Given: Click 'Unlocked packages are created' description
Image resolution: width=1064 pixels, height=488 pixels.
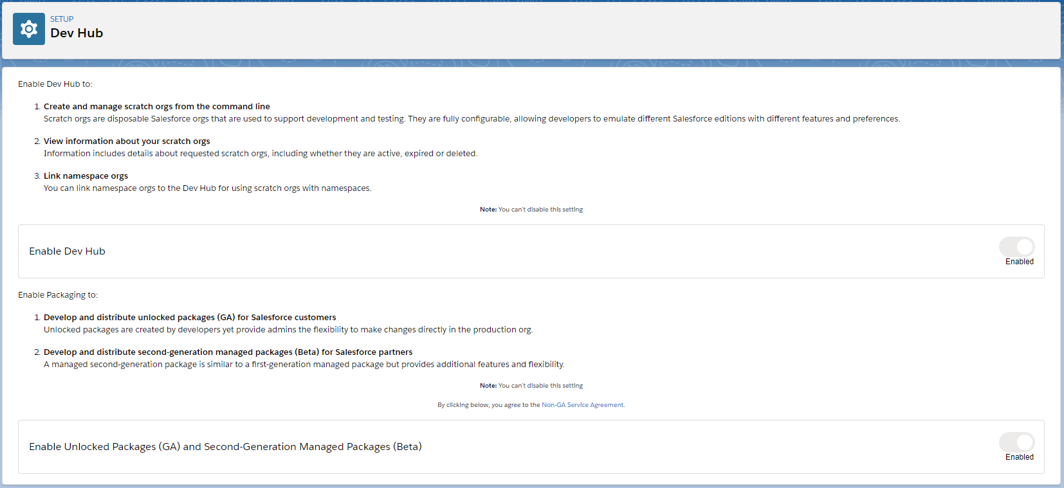Looking at the screenshot, I should pos(288,330).
